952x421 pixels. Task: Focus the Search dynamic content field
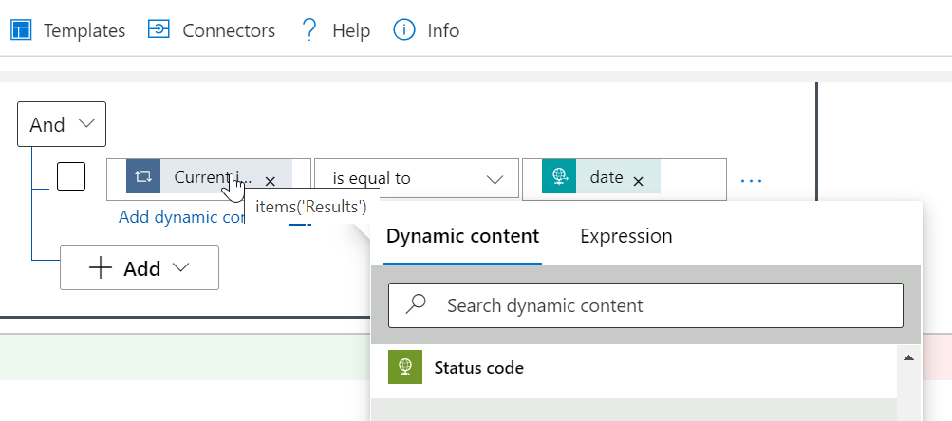(x=664, y=305)
